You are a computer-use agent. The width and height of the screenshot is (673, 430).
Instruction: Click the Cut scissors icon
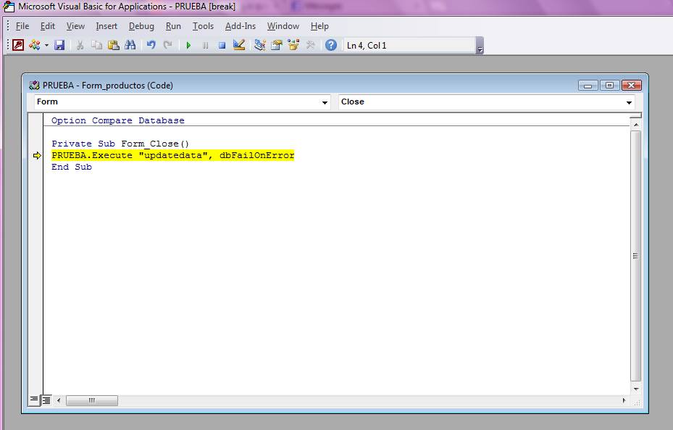point(80,45)
